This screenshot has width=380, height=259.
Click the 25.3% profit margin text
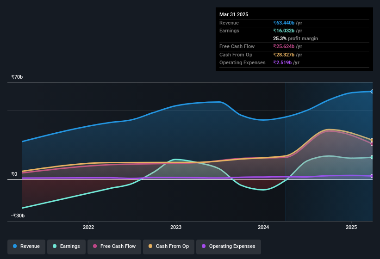[x=295, y=38]
